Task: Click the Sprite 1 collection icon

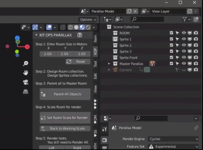Action: 115,39
